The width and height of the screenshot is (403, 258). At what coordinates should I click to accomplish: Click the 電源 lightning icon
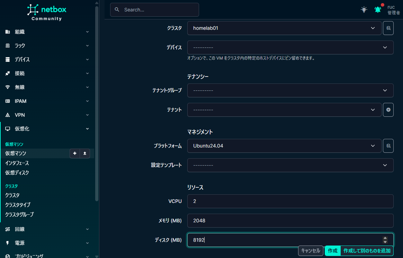tap(8, 243)
